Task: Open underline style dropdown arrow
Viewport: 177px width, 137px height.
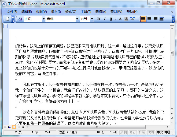Action: point(115,19)
